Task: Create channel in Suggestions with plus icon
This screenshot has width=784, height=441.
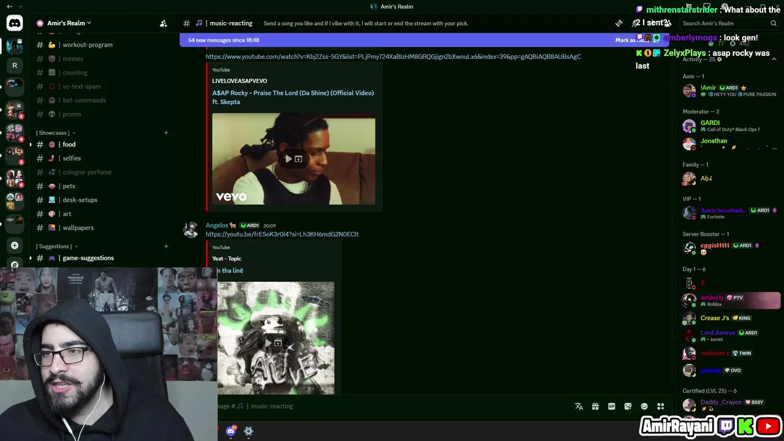Action: 166,246
